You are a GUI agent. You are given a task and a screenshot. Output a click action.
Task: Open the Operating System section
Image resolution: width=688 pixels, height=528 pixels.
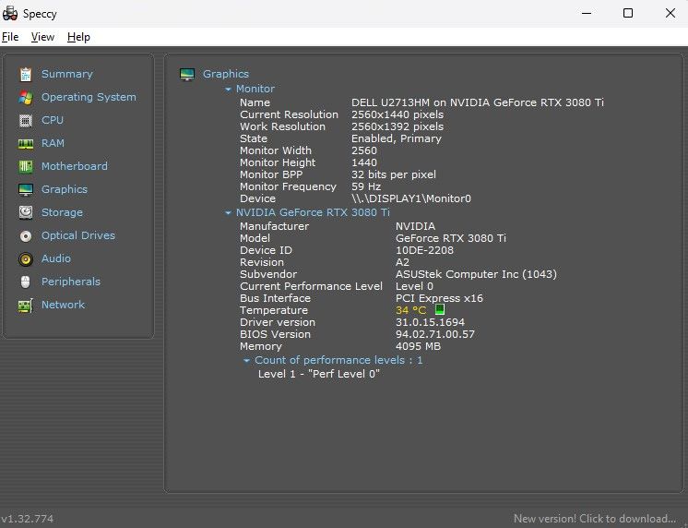(x=89, y=97)
